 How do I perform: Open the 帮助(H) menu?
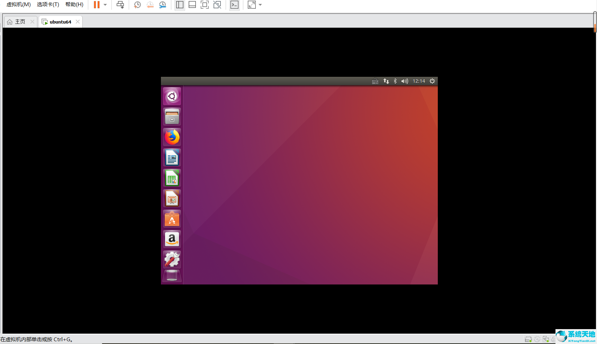(74, 4)
